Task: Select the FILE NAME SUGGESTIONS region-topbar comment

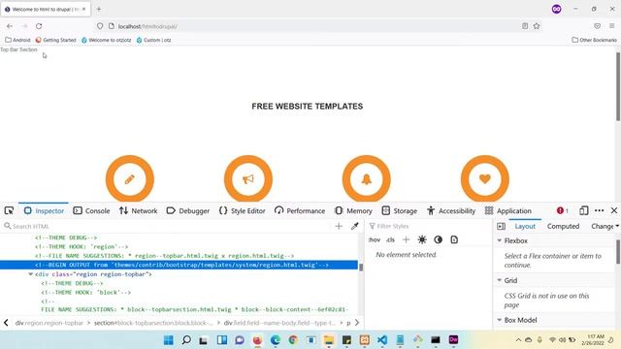Action: click(x=164, y=256)
